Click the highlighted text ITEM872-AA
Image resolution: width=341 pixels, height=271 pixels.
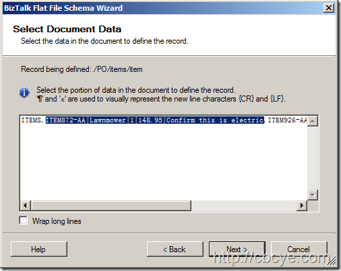(x=65, y=120)
